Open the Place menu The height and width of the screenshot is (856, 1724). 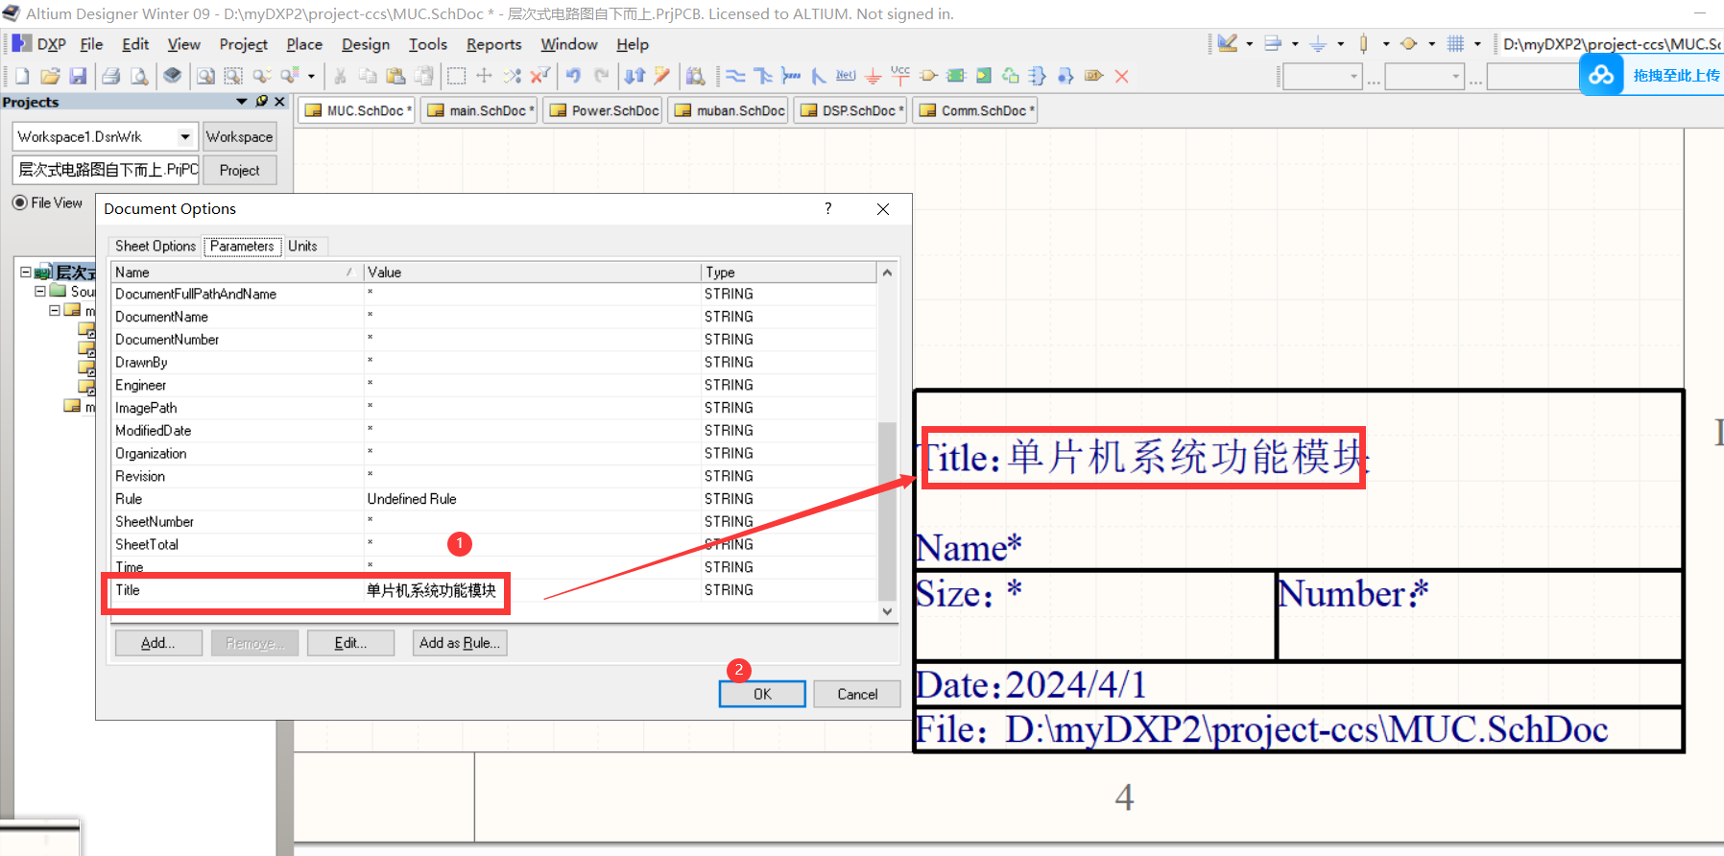(x=304, y=44)
